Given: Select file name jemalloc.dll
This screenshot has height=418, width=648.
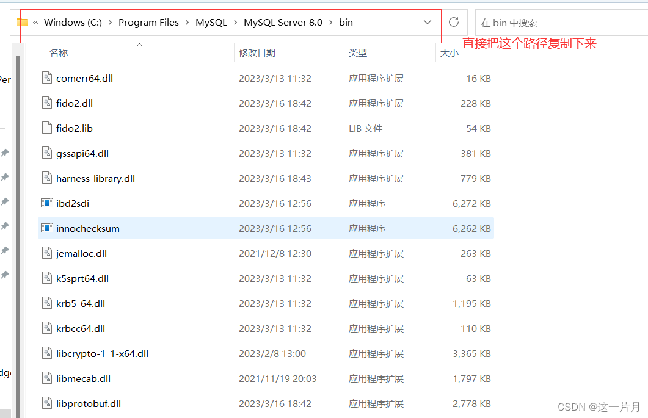Looking at the screenshot, I should coord(81,253).
